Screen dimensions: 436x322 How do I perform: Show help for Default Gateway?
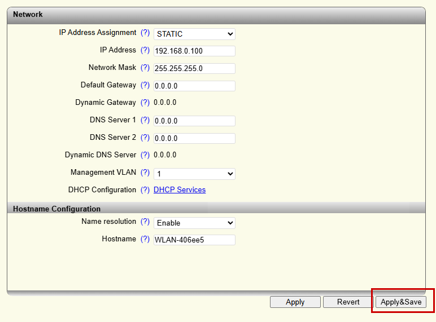145,86
